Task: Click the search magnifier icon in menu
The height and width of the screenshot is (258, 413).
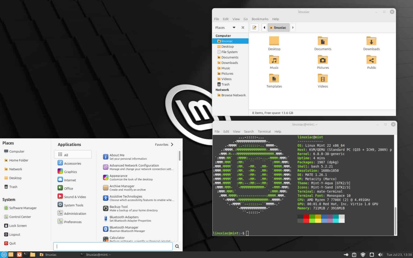Action: (x=177, y=246)
